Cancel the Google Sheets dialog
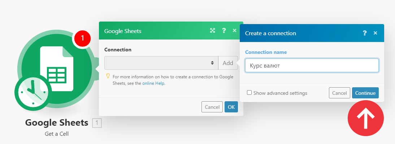The image size is (395, 144). (212, 107)
